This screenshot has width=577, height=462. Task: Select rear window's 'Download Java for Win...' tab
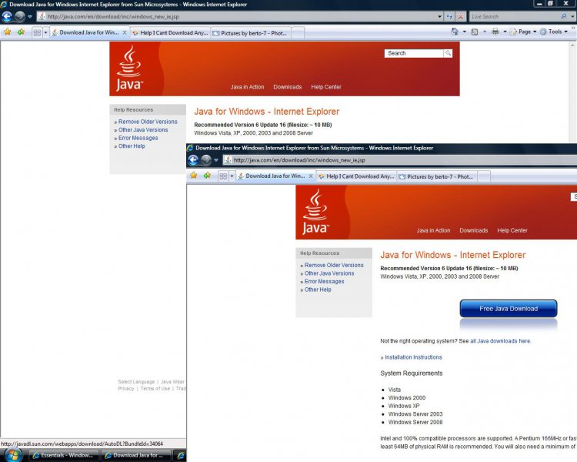pyautogui.click(x=89, y=32)
